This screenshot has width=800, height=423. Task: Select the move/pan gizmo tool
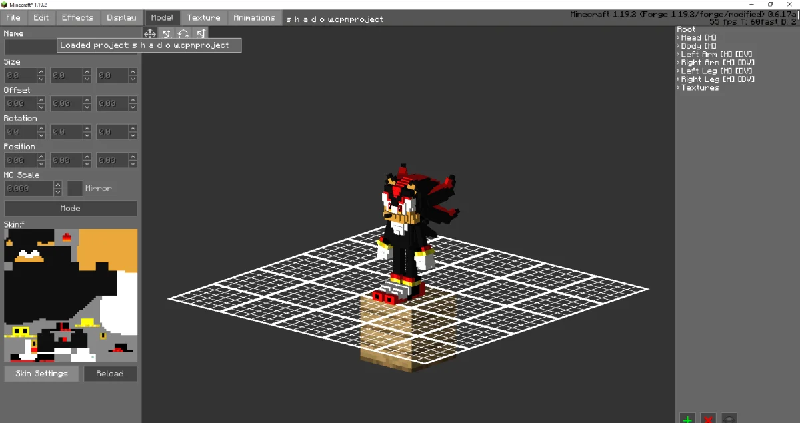[149, 33]
